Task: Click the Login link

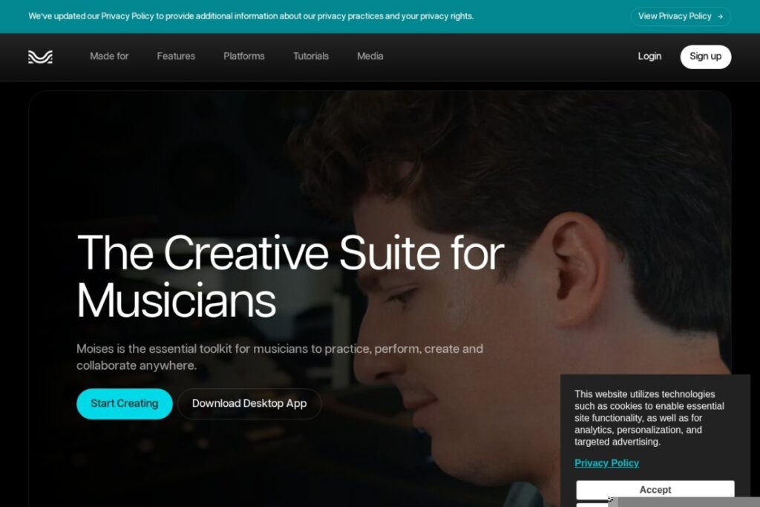Action: tap(649, 56)
